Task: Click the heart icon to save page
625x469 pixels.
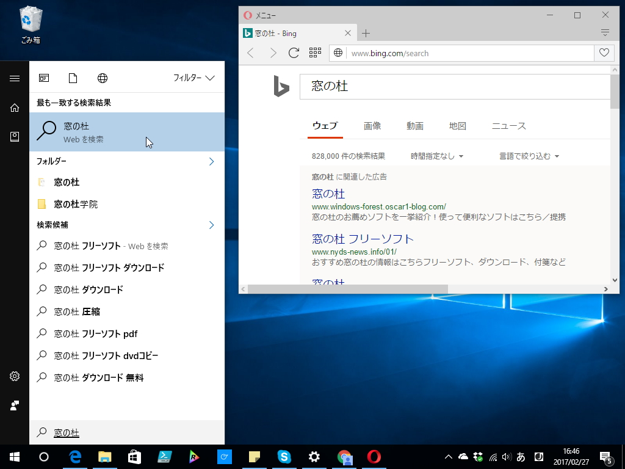Action: point(604,53)
